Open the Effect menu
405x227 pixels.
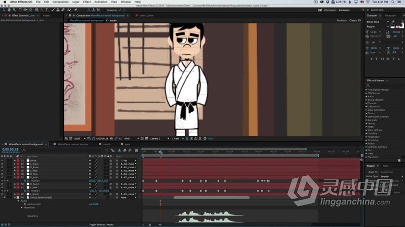coord(87,2)
